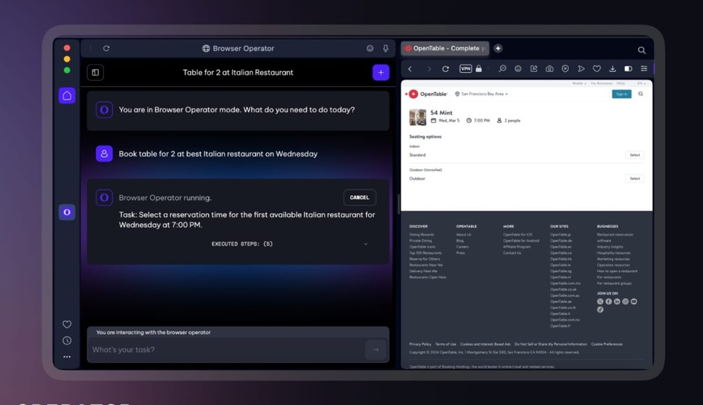Click the edit note icon in toolbar

534,69
